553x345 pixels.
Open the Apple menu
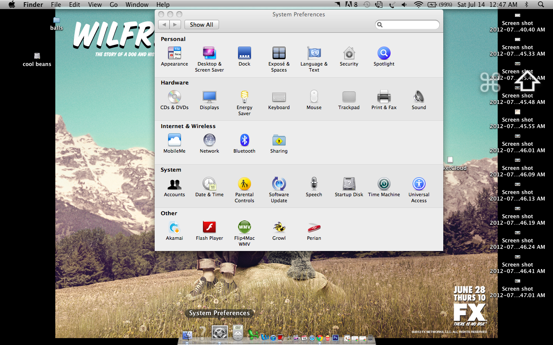[12, 5]
